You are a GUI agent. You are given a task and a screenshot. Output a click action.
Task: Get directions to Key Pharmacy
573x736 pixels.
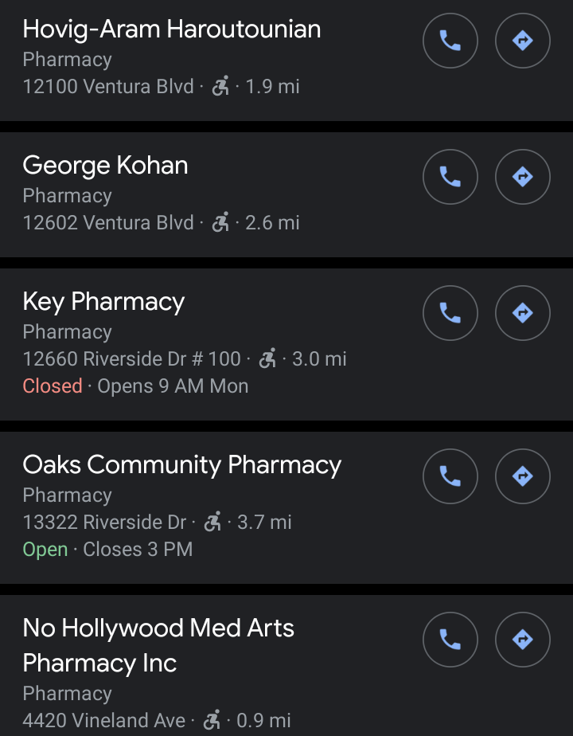pos(522,313)
